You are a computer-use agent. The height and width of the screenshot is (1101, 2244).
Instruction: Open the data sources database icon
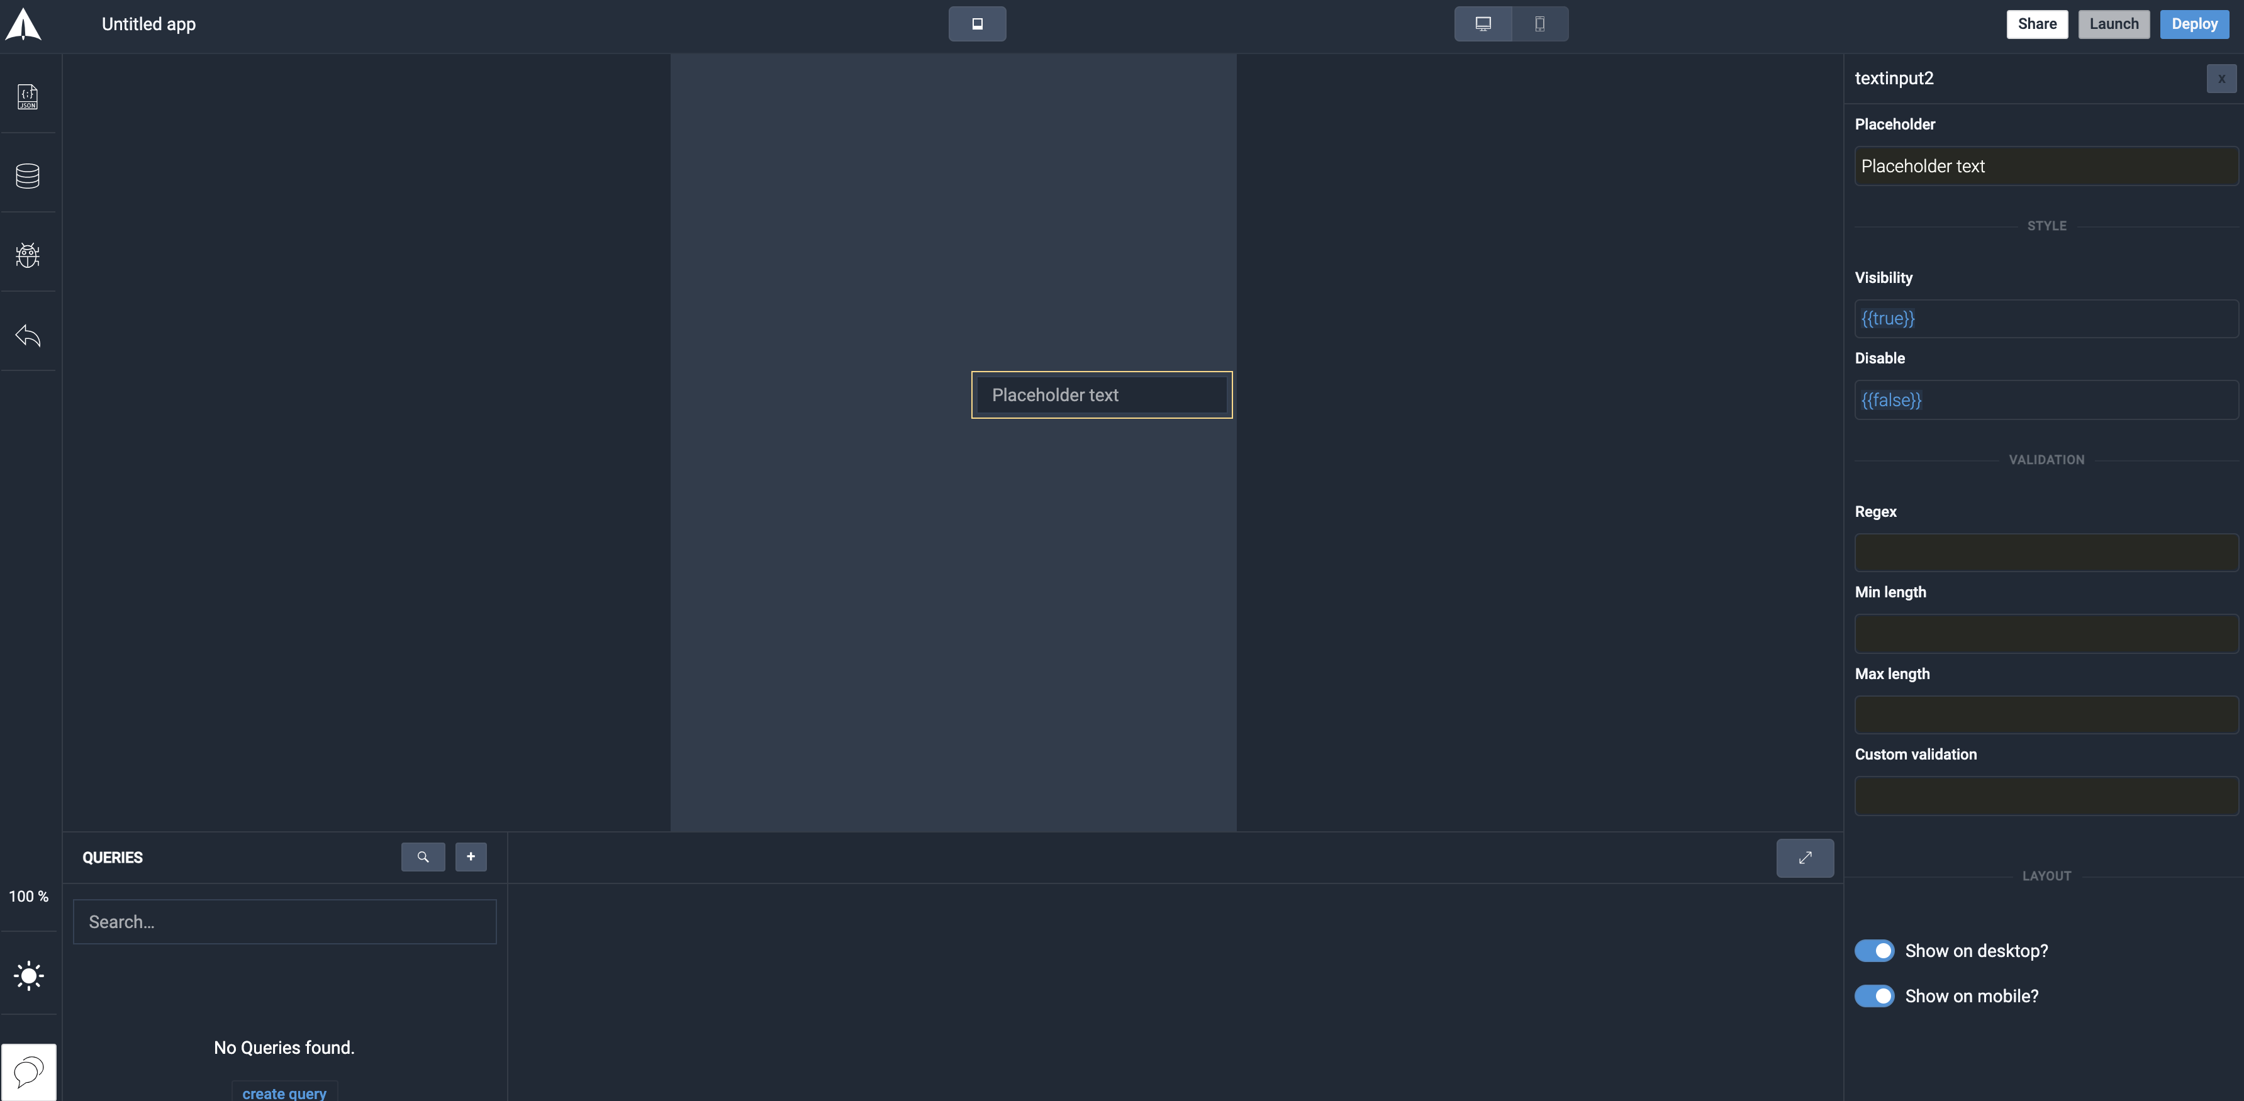point(28,176)
